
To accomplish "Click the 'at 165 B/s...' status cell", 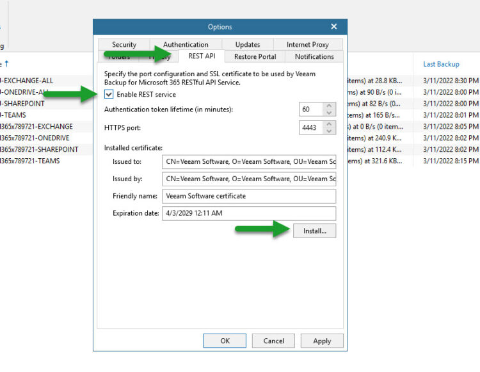I will click(374, 115).
